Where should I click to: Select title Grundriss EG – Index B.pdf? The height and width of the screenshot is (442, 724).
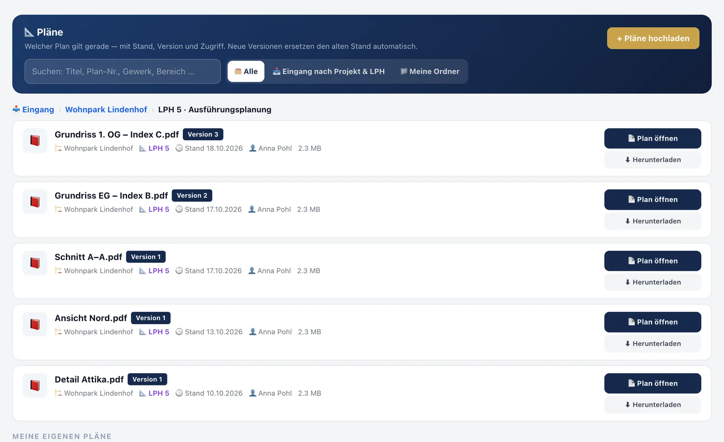point(111,196)
